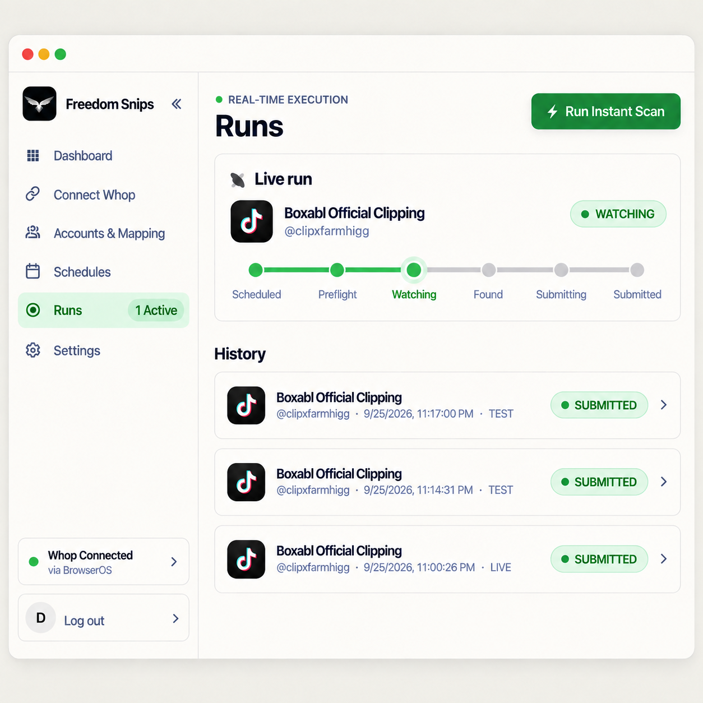Screen dimensions: 703x703
Task: Click the Found step dot
Action: (x=489, y=270)
